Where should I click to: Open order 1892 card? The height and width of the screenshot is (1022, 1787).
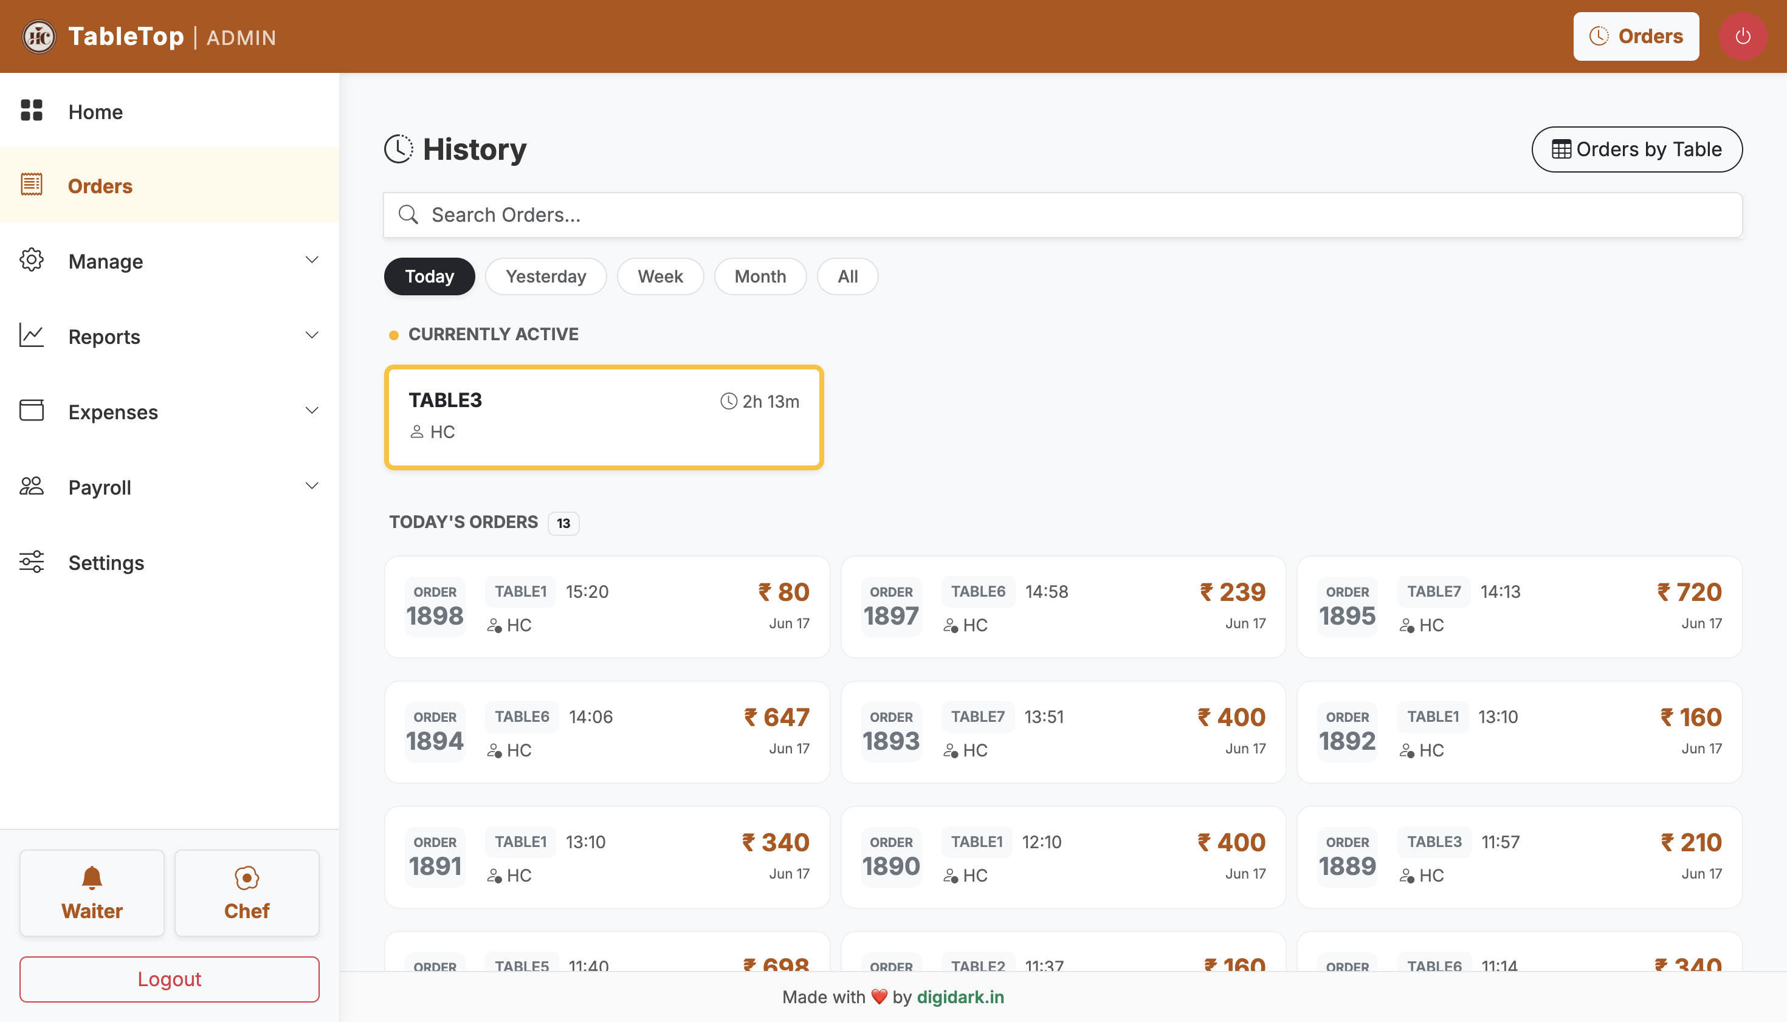(x=1520, y=732)
